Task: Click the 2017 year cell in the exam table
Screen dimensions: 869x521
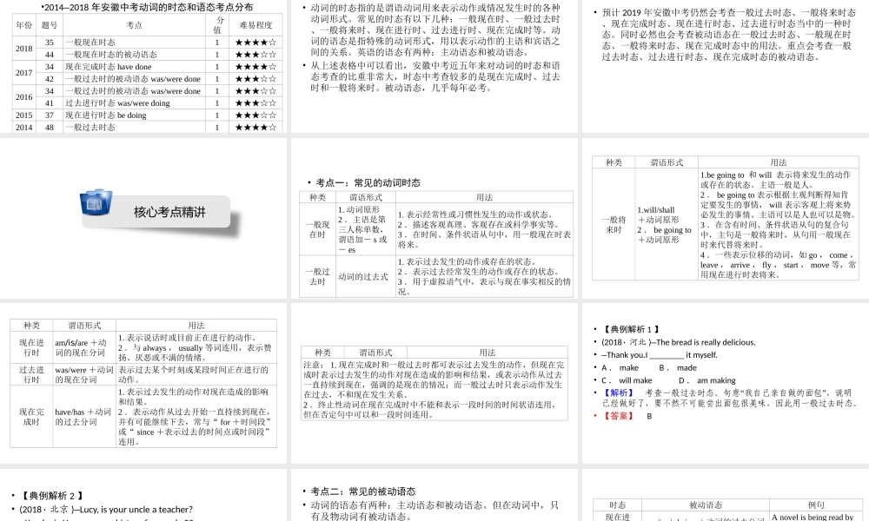Action: 23,73
